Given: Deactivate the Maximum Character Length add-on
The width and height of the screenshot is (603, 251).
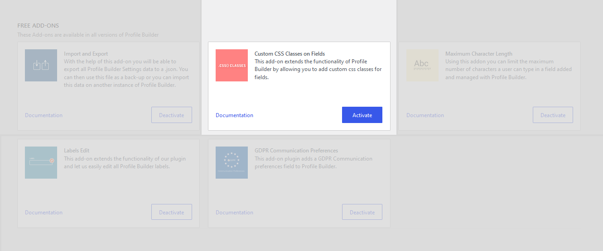Looking at the screenshot, I should click(x=553, y=115).
